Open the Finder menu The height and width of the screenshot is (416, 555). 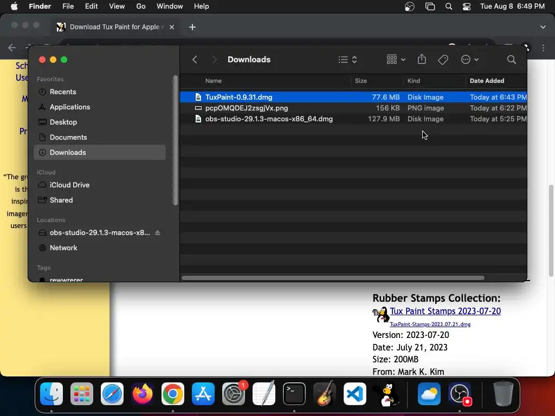(x=40, y=6)
